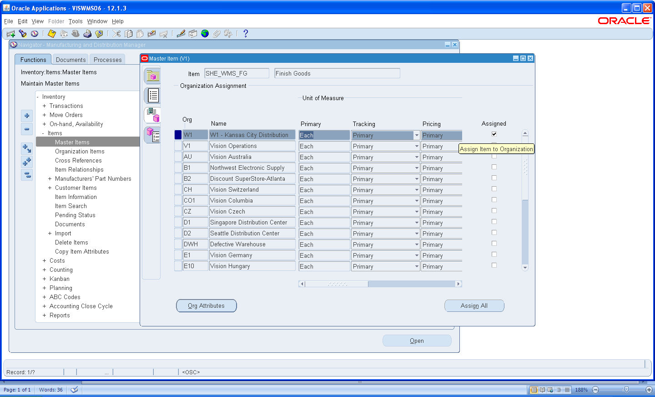Collapse the Items tree node
This screenshot has height=397, width=655.
point(44,133)
